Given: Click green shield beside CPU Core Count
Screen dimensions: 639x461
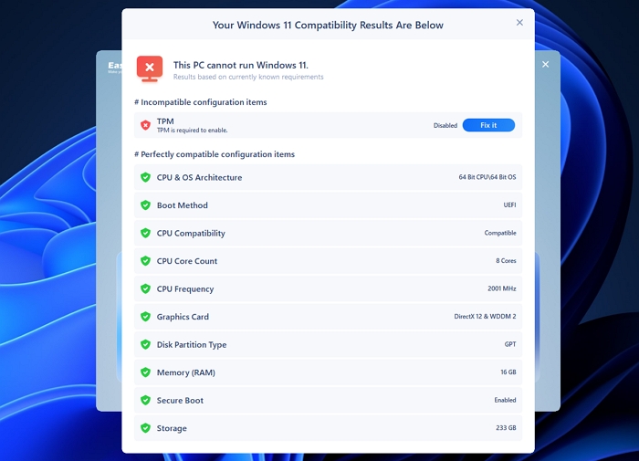Looking at the screenshot, I should click(145, 261).
